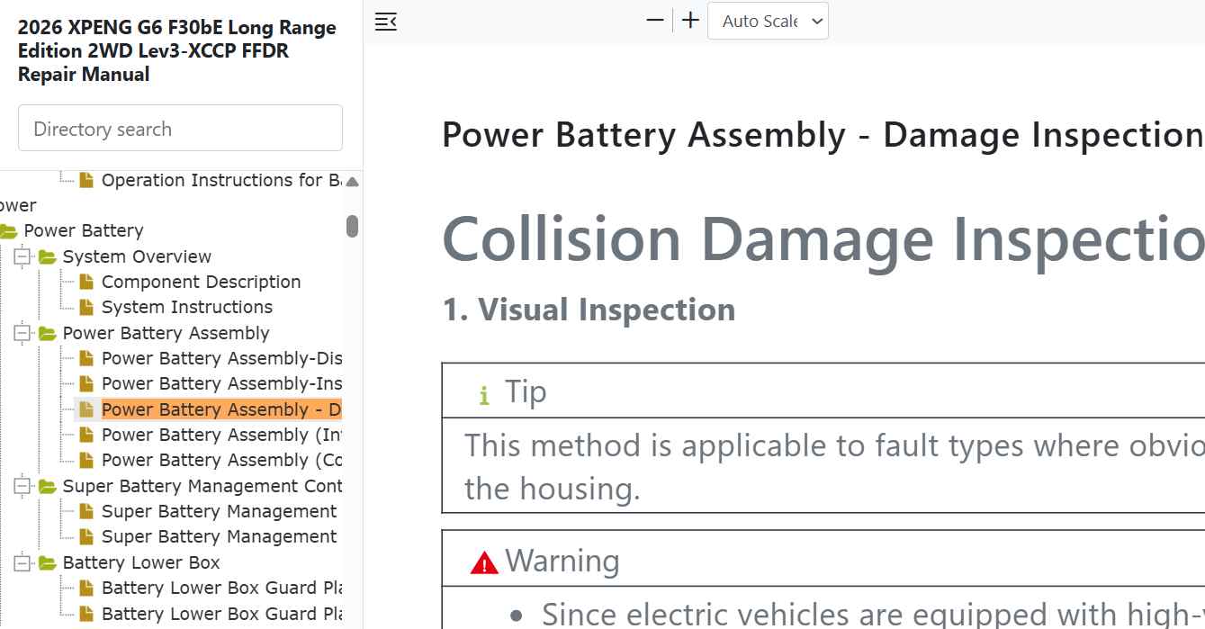Screen dimensions: 1205x629
Task: Select highlighted Power Battery Assembly - D entry
Action: [221, 409]
